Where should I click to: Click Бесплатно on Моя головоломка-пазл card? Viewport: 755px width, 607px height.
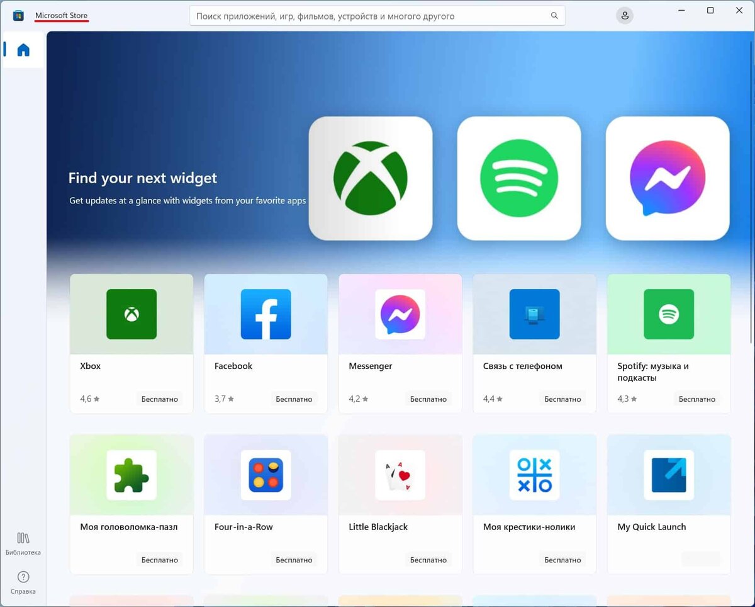coord(160,560)
